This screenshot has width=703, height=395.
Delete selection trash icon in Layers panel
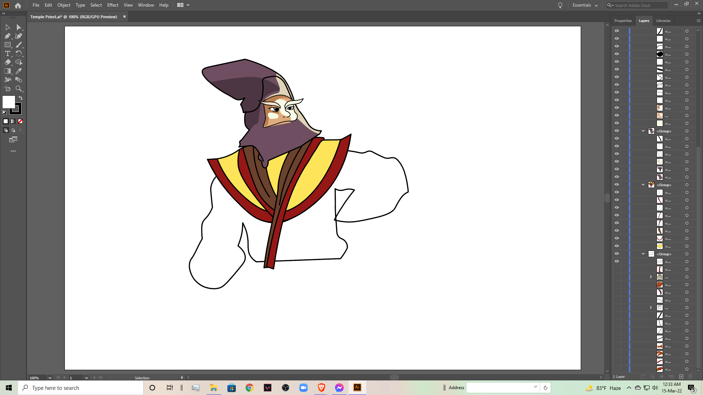pos(691,376)
